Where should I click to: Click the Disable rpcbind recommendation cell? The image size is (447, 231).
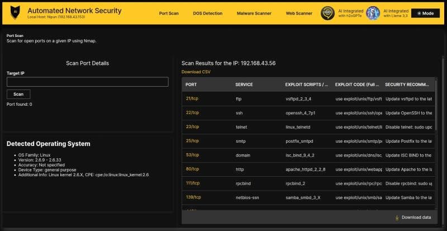pyautogui.click(x=408, y=183)
